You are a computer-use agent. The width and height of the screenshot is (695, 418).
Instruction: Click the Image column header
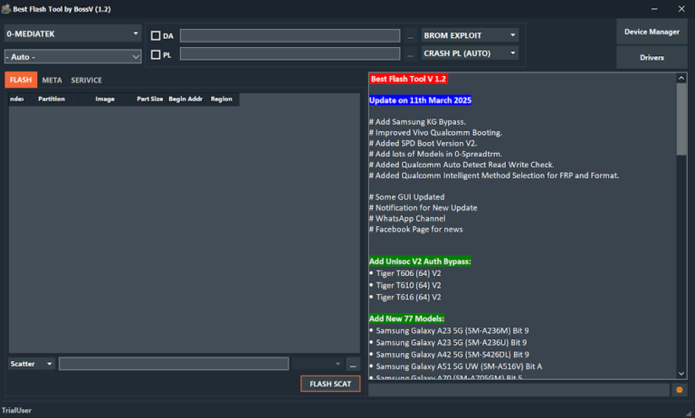105,99
